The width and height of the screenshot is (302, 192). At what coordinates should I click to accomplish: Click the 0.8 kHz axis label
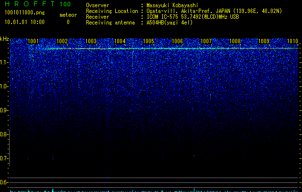click(x=3, y=134)
